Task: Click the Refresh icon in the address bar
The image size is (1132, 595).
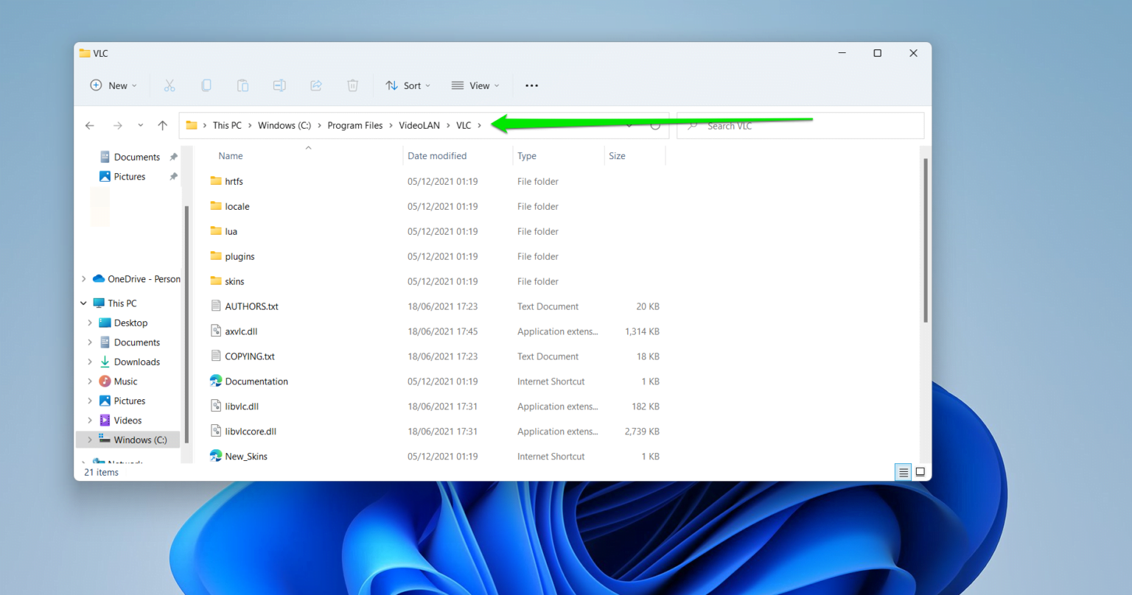Action: click(x=655, y=125)
